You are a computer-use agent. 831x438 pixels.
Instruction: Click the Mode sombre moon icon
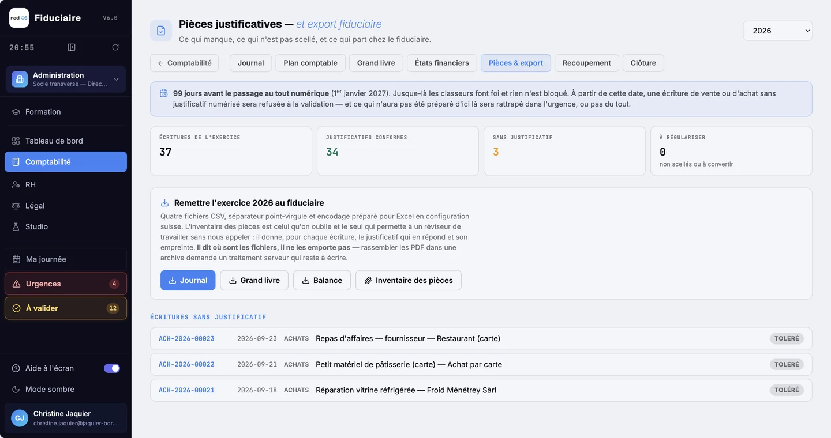pos(16,389)
